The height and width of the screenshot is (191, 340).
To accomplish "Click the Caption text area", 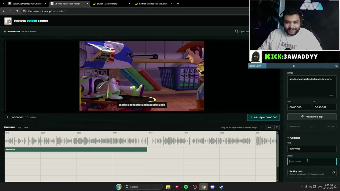I will 312,87.
